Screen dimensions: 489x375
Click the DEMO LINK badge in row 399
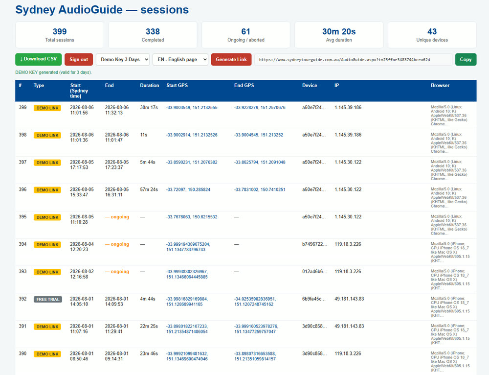pos(47,108)
